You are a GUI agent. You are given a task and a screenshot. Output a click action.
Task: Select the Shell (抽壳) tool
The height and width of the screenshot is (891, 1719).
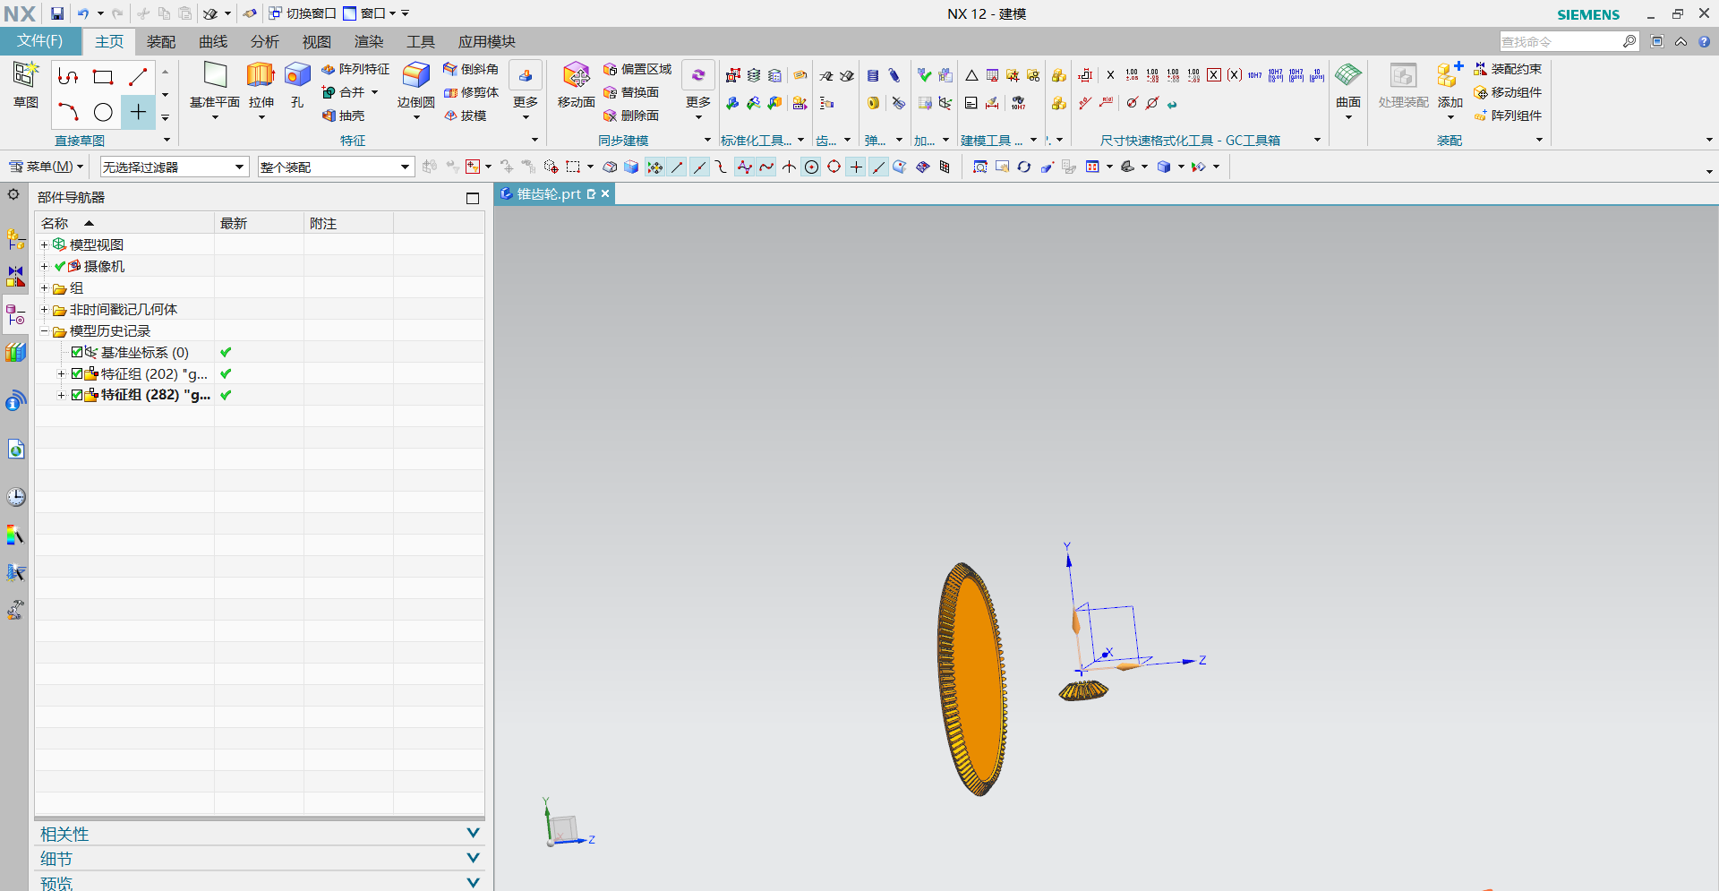(x=344, y=116)
